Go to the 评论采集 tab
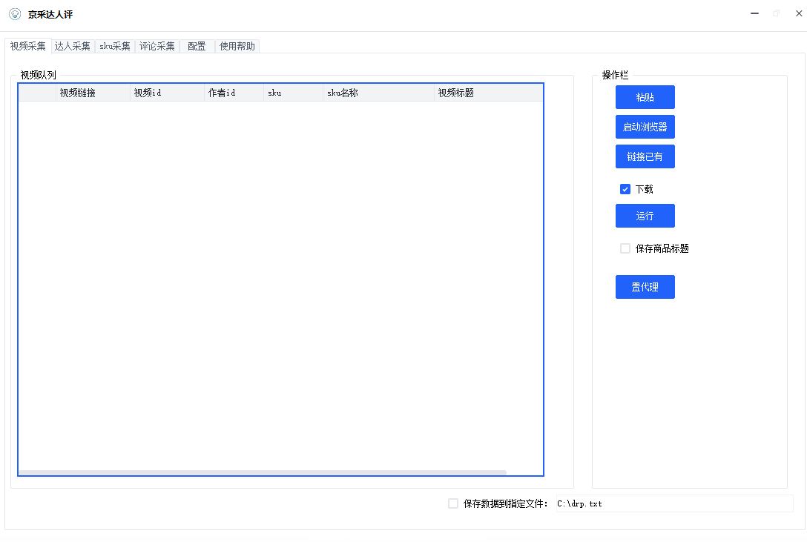 point(157,46)
